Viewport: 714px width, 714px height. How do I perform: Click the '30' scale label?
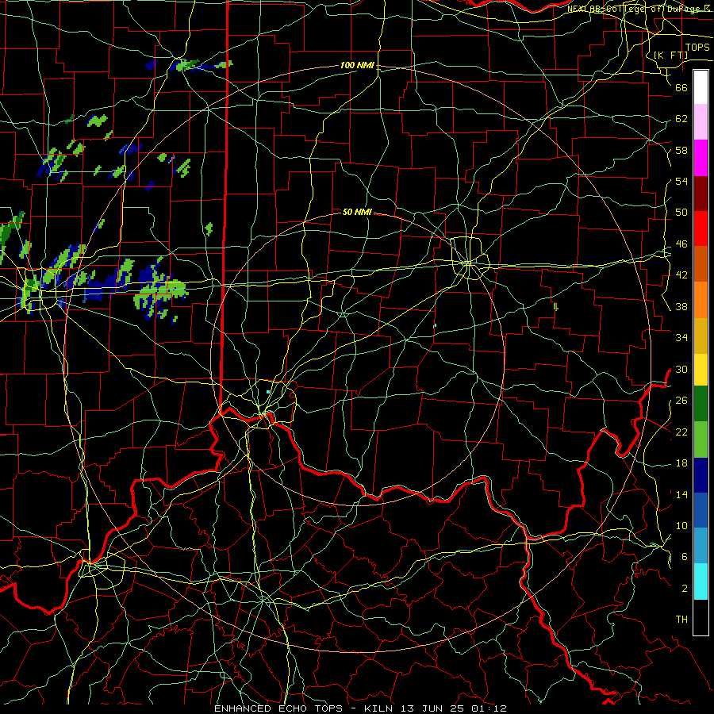681,369
